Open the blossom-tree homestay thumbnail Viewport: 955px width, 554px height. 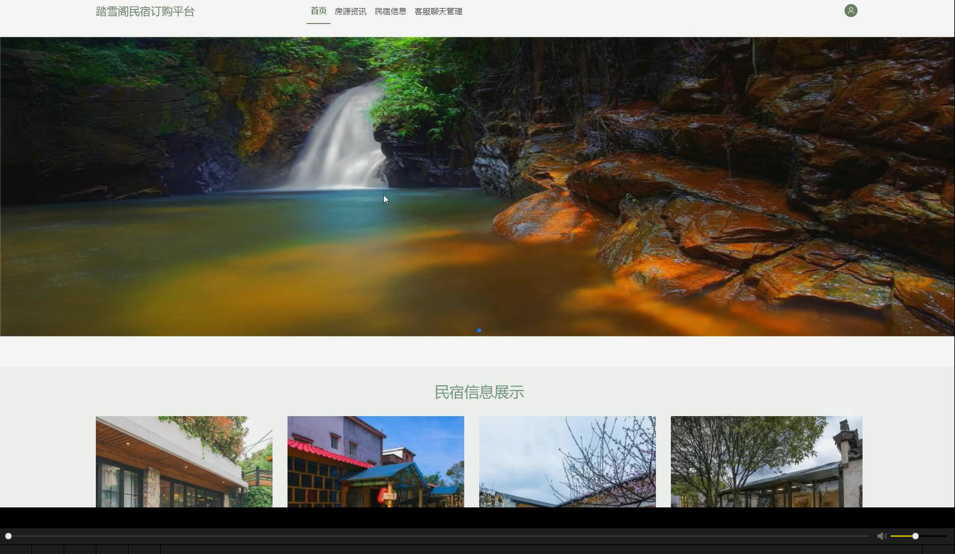[x=567, y=461]
